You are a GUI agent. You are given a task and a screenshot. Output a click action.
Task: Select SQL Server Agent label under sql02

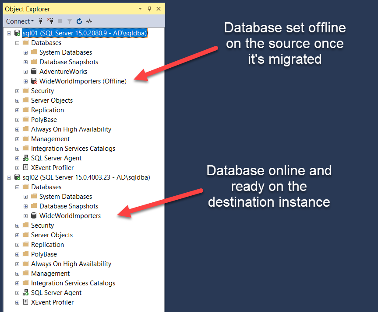pos(56,293)
